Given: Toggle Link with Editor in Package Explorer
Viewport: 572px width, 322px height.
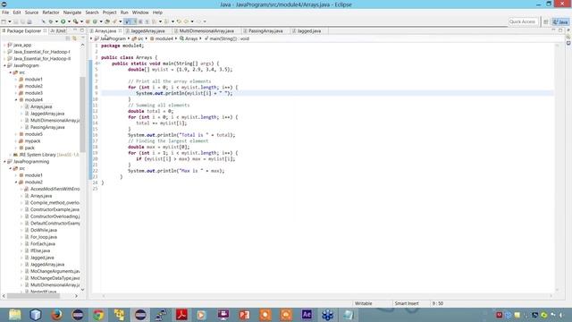Looking at the screenshot, I should pyautogui.click(x=74, y=38).
